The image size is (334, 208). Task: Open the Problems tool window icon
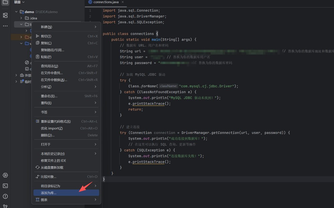[5, 196]
